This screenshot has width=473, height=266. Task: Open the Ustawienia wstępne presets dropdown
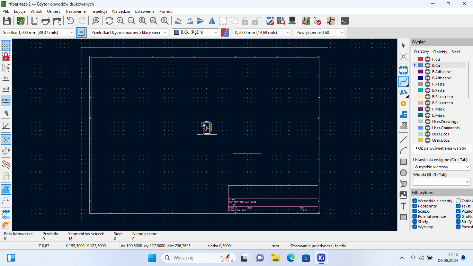point(441,167)
